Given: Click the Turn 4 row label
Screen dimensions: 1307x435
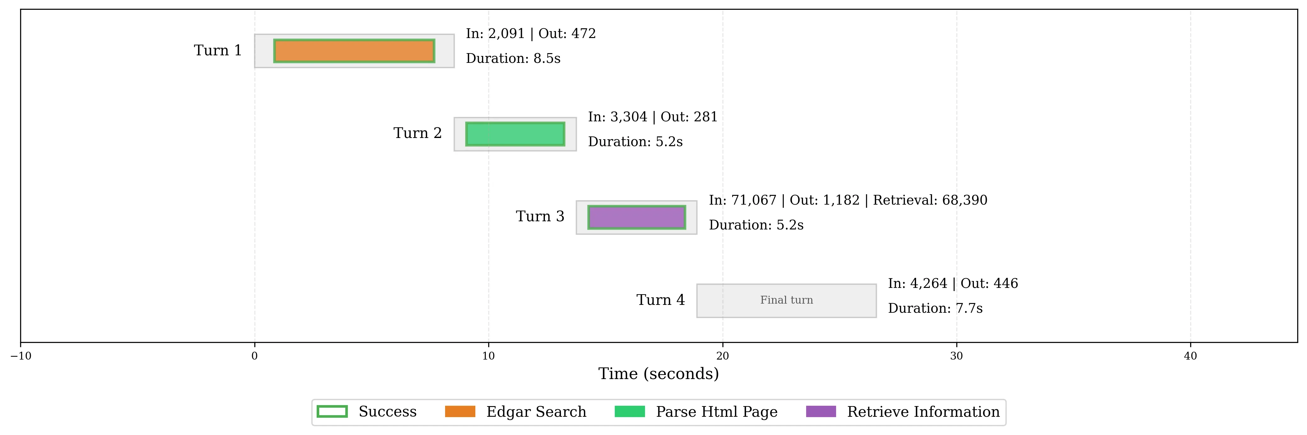Looking at the screenshot, I should 660,300.
